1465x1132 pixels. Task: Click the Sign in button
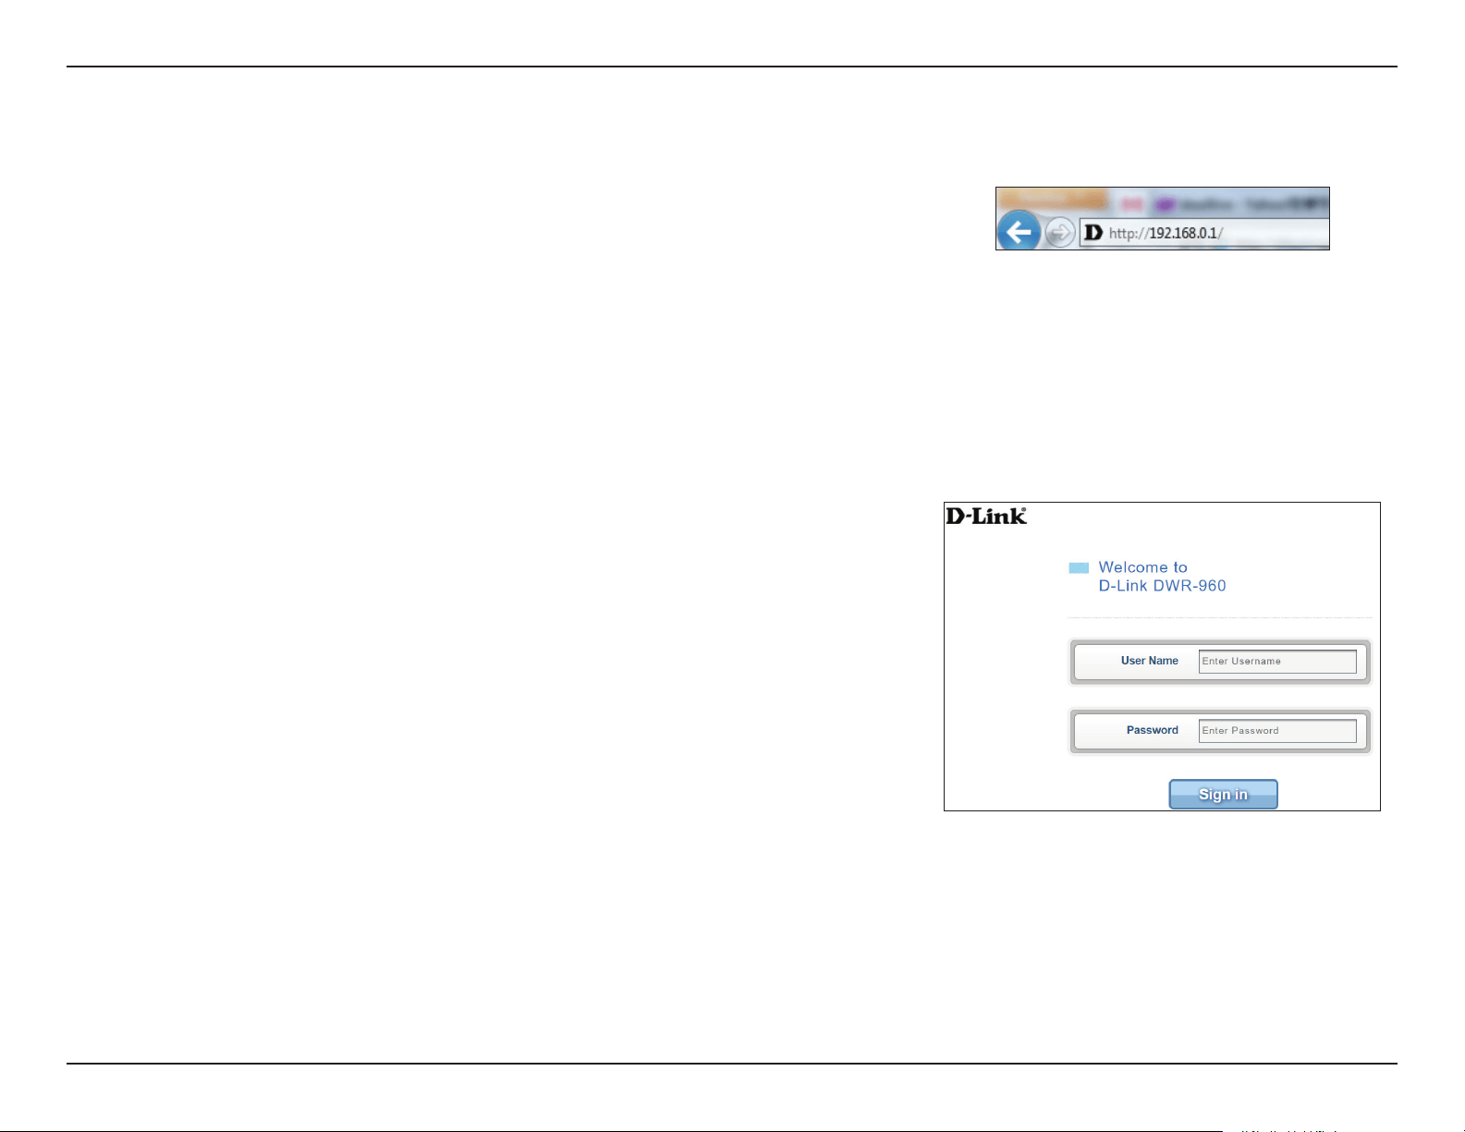pos(1223,795)
